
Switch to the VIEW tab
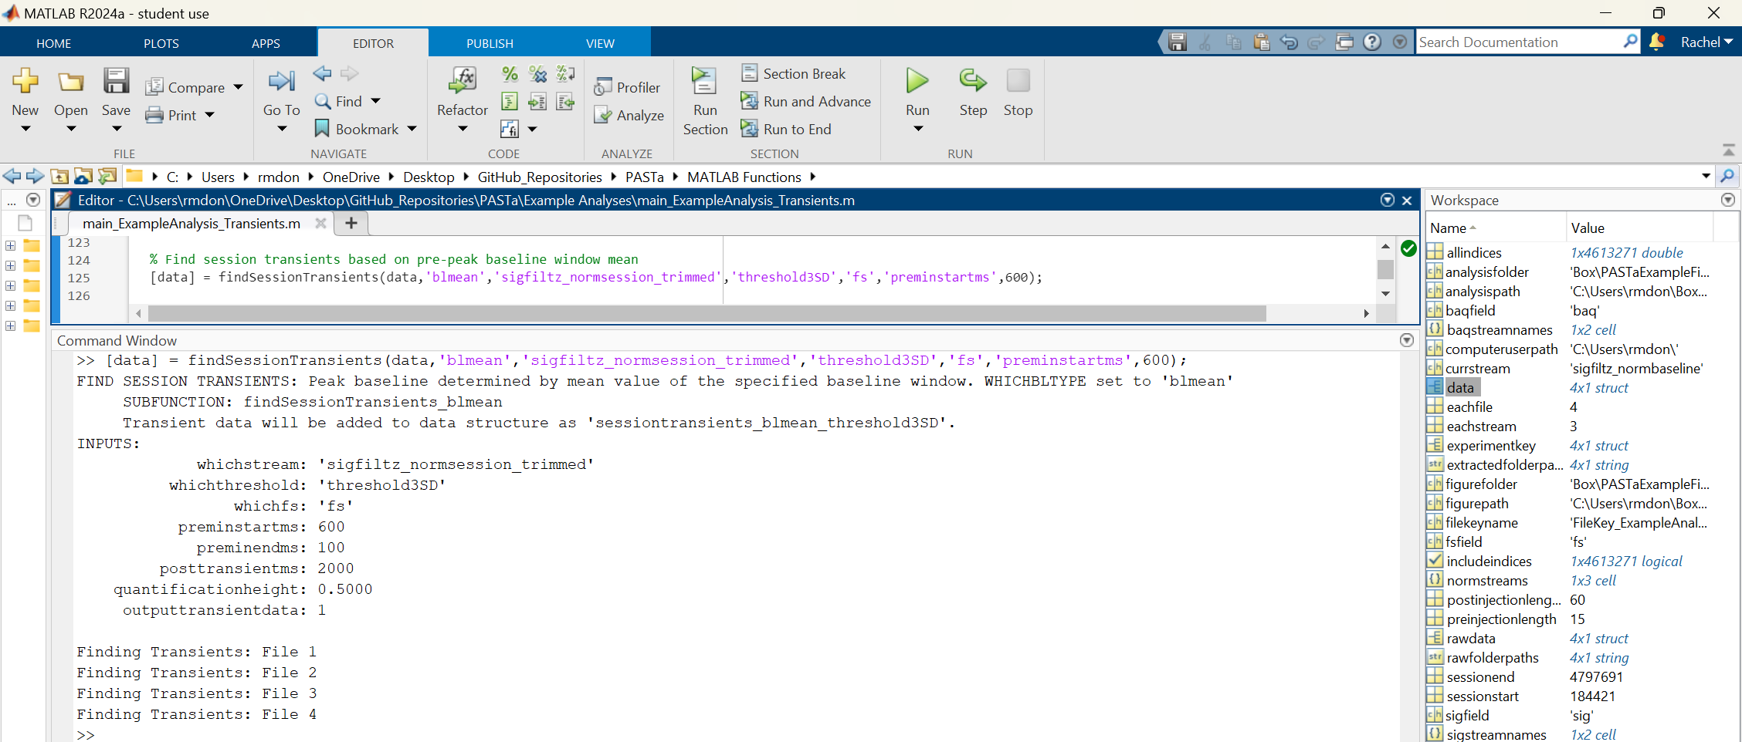point(600,43)
